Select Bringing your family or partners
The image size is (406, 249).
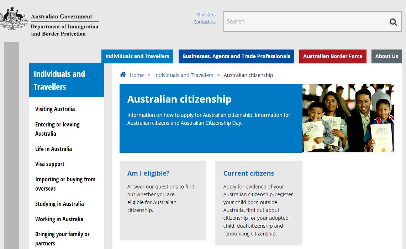click(62, 239)
